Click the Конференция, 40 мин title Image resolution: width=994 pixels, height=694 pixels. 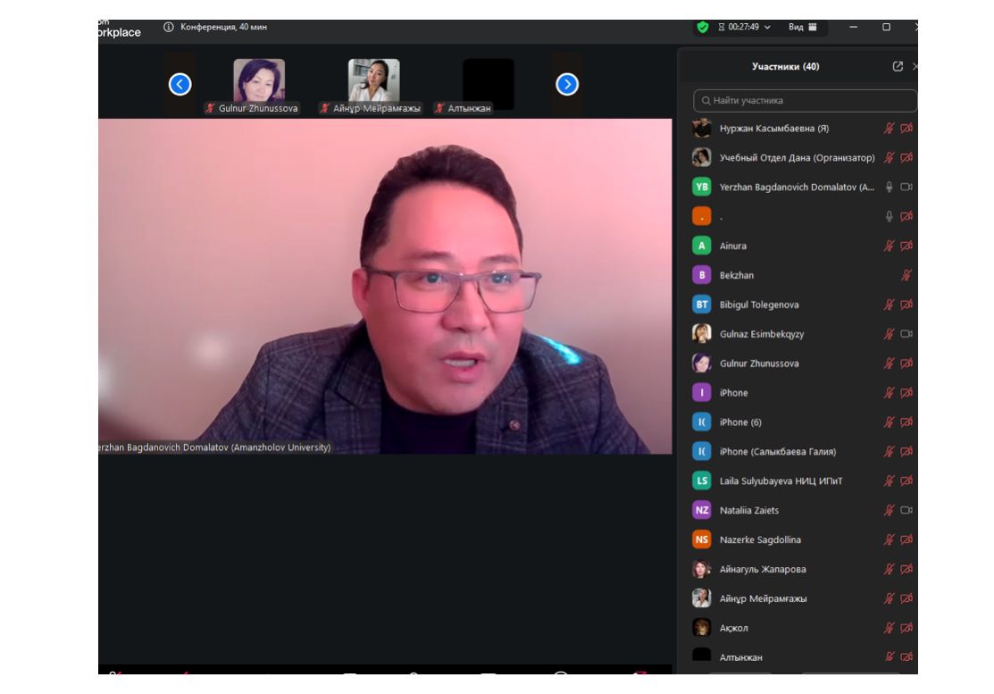click(223, 27)
